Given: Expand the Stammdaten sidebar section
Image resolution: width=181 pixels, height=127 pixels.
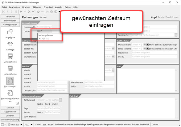Looking at the screenshot, I should [x=10, y=21].
